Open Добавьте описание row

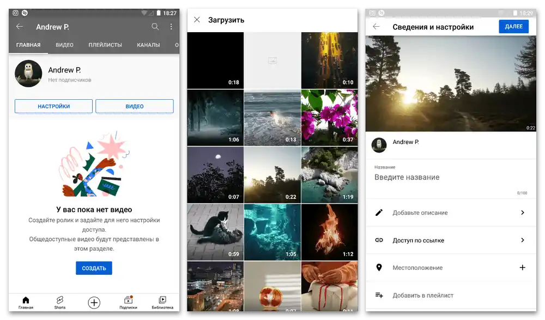(451, 213)
